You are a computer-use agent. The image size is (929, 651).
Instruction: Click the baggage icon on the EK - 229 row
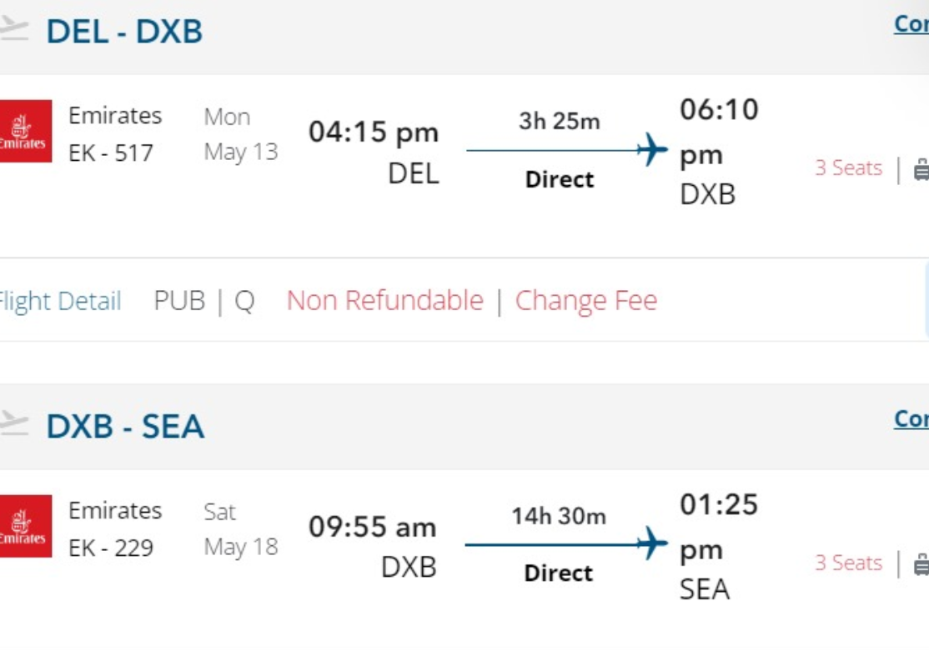921,564
